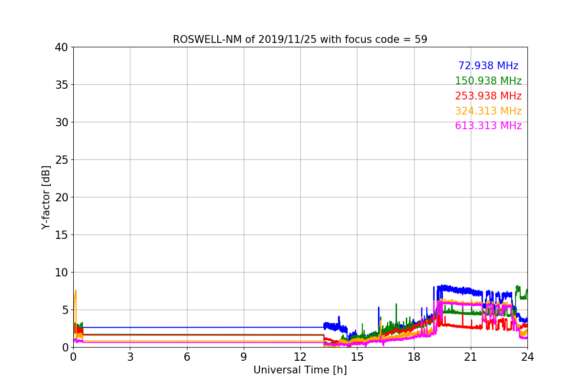Click y-axis tick label 30
Viewport: 586px width, 390px height.
[62, 122]
